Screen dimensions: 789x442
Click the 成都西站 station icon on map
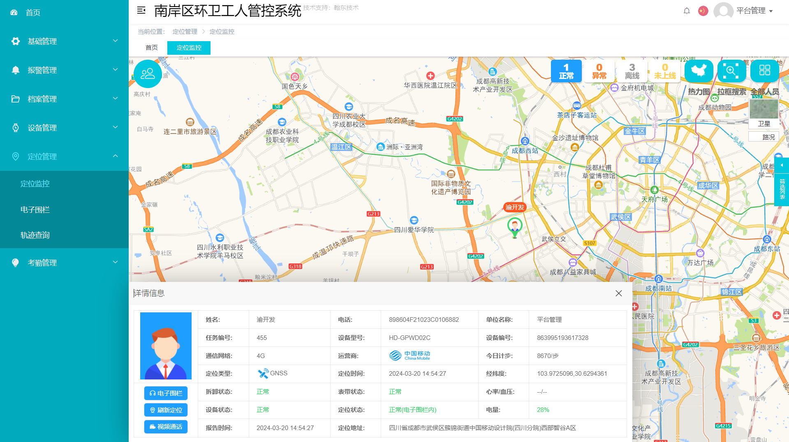tap(525, 141)
